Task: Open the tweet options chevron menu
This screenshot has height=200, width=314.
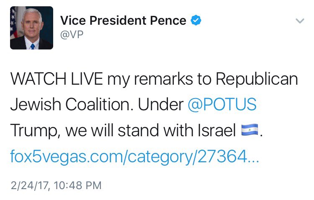Action: pos(300,21)
